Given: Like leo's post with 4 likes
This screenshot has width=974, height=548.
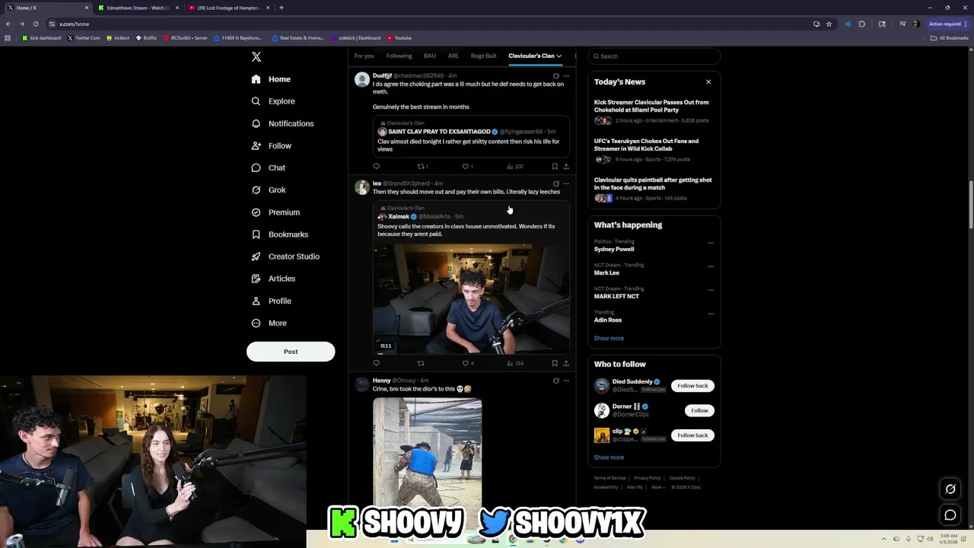Looking at the screenshot, I should 467,363.
